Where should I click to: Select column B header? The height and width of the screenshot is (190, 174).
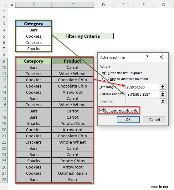coord(33,5)
